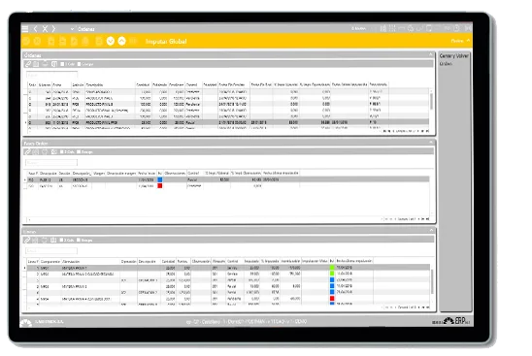Click the bottom components grid vertical scrollbar

tap(432, 281)
